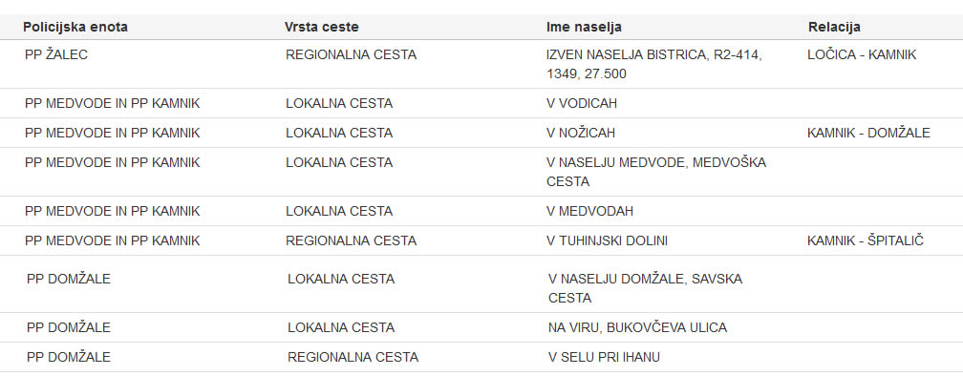Sort by the Policijska enota column header
The width and height of the screenshot is (963, 376).
[x=75, y=28]
